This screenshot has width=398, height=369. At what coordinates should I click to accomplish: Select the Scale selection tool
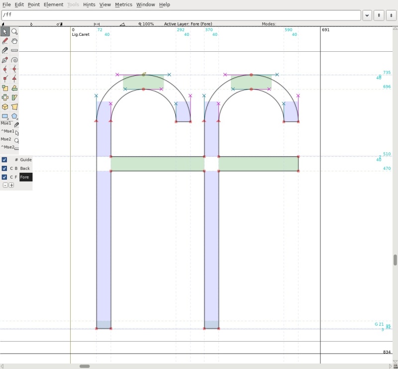(5, 88)
